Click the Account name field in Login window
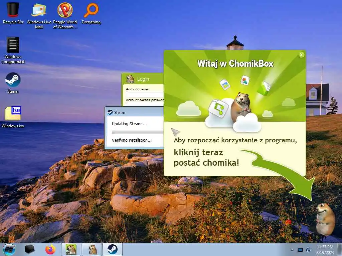This screenshot has height=256, width=342. pyautogui.click(x=145, y=94)
